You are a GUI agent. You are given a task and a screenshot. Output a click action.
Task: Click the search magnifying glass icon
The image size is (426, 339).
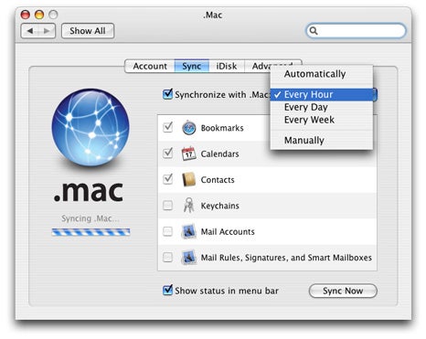point(314,31)
